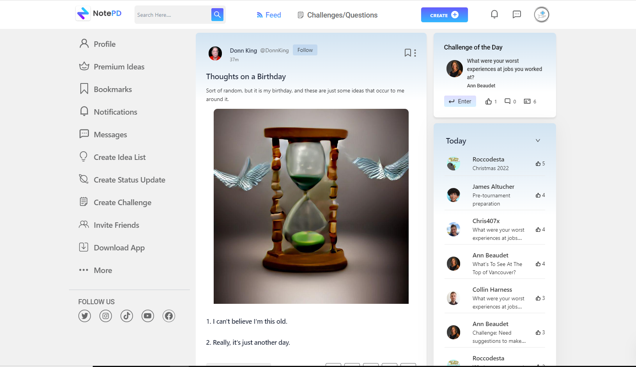Open the user avatar menu
This screenshot has width=636, height=367.
tap(542, 14)
